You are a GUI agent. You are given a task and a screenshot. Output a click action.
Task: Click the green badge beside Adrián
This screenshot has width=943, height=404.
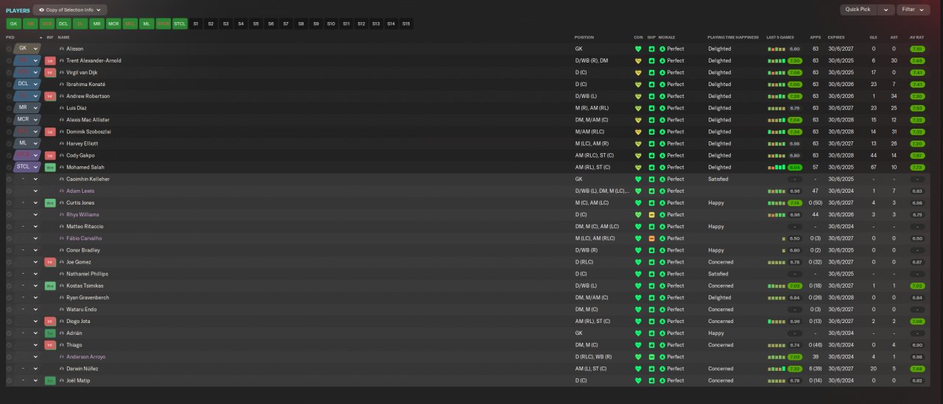(x=50, y=333)
